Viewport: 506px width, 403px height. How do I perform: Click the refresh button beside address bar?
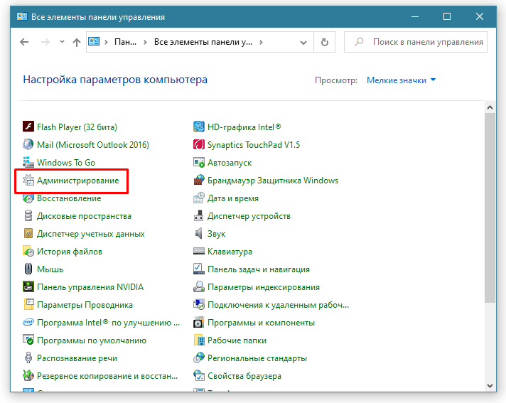coord(325,42)
